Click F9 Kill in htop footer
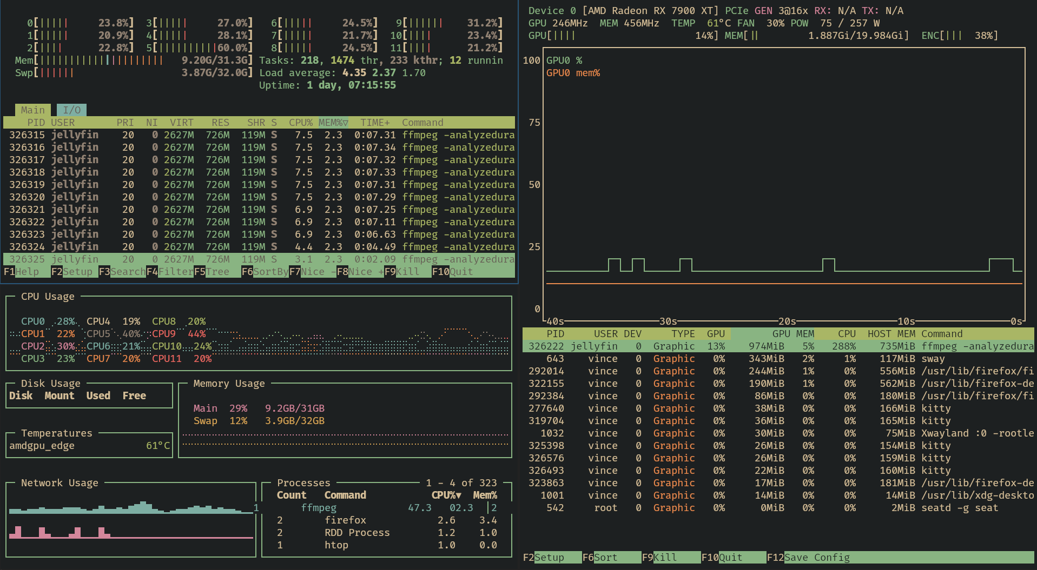 [x=402, y=272]
